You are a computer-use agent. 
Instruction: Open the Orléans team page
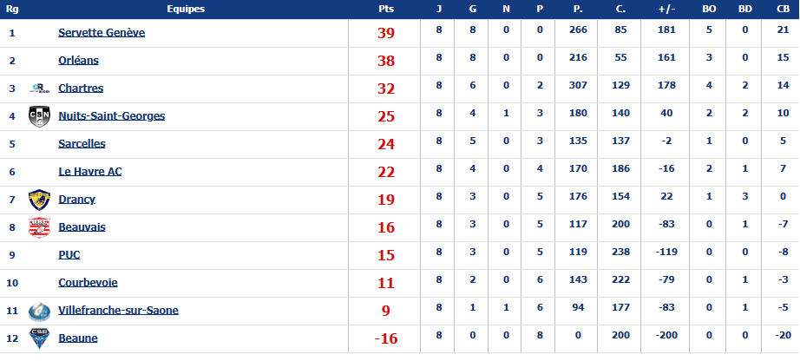[x=79, y=61]
